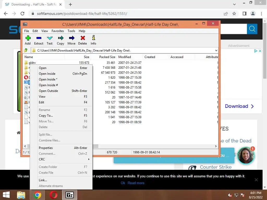This screenshot has width=267, height=200.
Task: Click Read more in the cookie notice
Action: click(136, 183)
